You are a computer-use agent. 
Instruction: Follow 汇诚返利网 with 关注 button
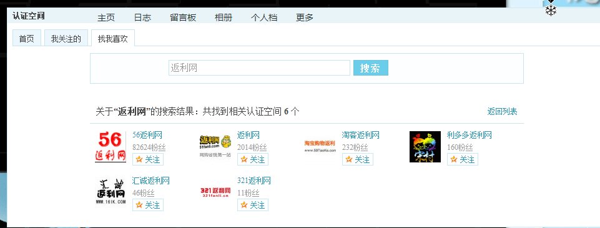(x=148, y=205)
